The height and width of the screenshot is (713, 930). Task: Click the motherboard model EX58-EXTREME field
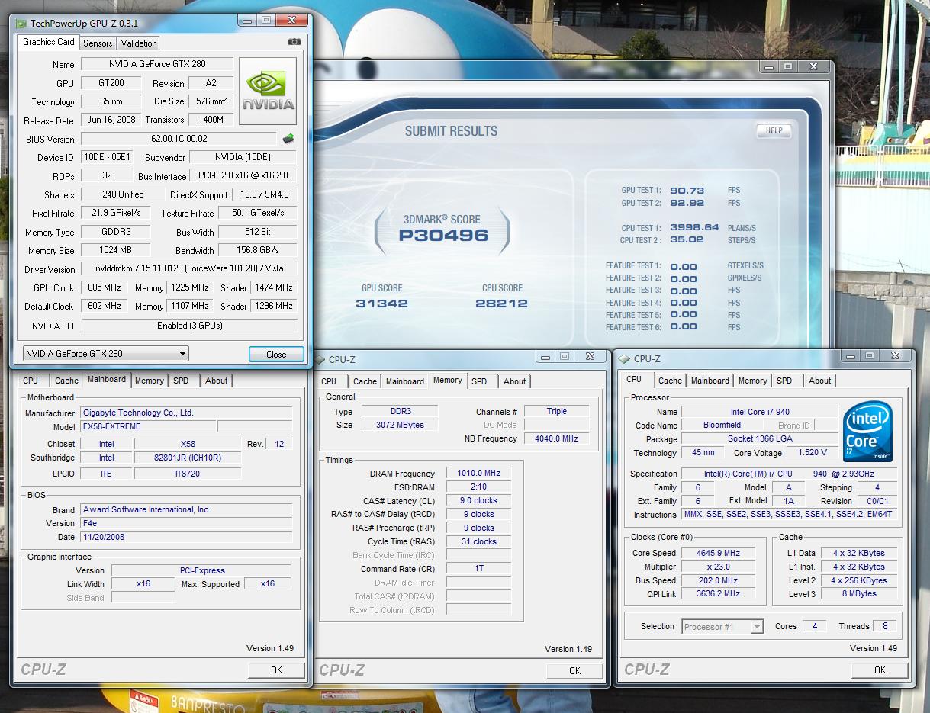tap(148, 427)
